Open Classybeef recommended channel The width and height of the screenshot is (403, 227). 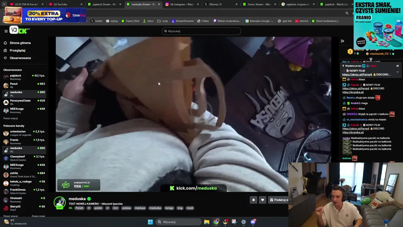[x=24, y=158]
